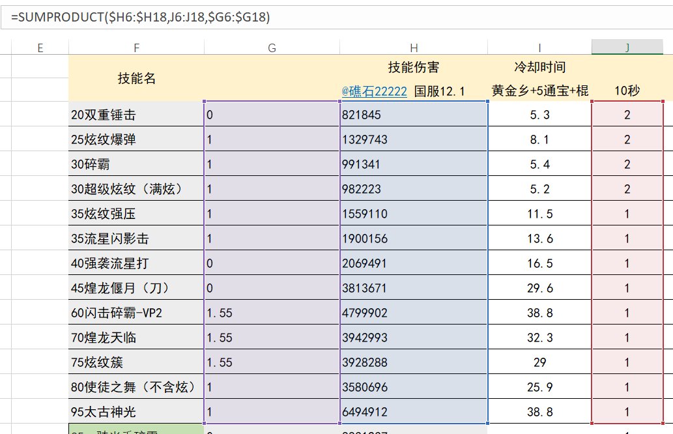Select damage value 6494912

click(414, 412)
